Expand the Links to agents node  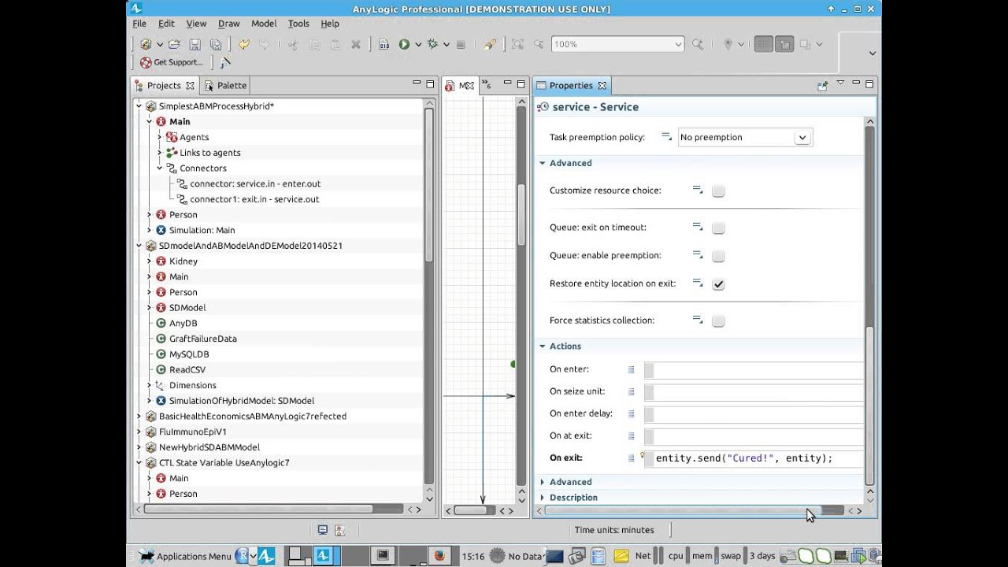(x=159, y=153)
